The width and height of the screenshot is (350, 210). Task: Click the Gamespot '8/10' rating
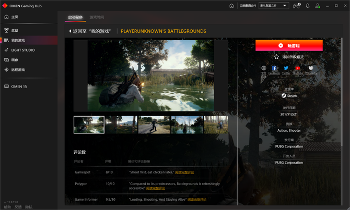[x=109, y=172]
